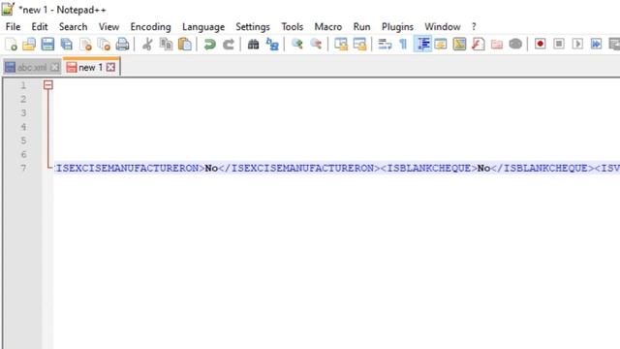This screenshot has height=349, width=620.
Task: Open the Language menu
Action: pyautogui.click(x=203, y=27)
